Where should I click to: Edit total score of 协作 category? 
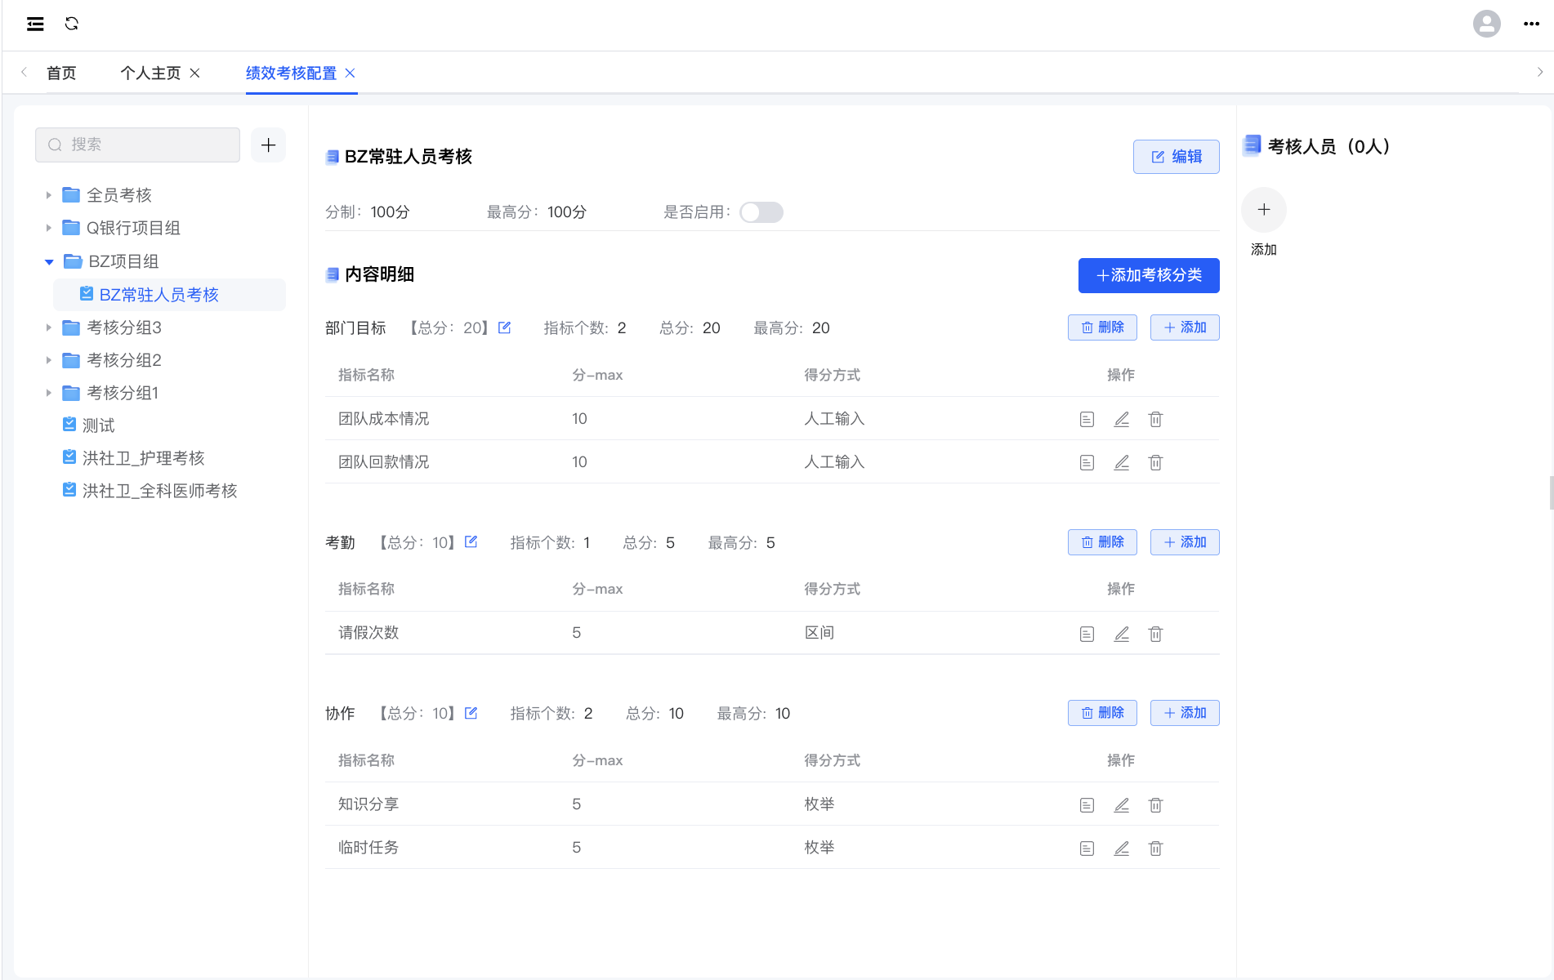[471, 713]
